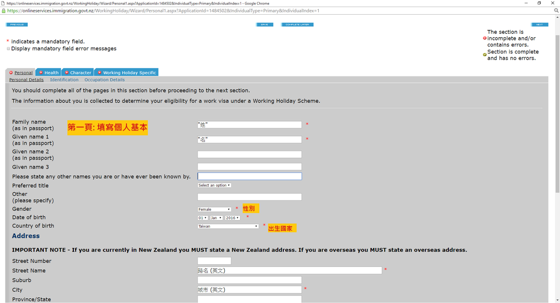This screenshot has height=303, width=560.
Task: Click the SAVE button
Action: 265,25
